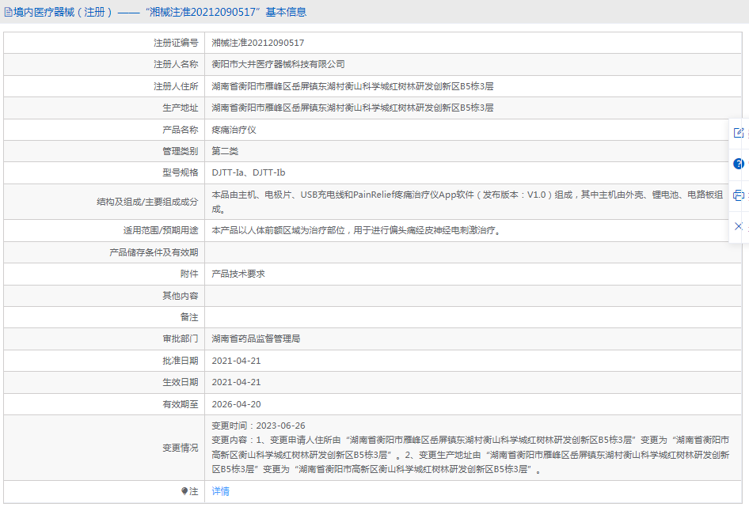Viewport: 749px width, 507px height.
Task: Select registration number value 湘械注准20212090517
Action: (258, 43)
